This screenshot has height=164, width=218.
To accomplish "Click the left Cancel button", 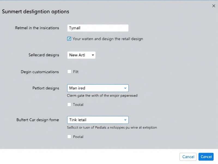I will click(188, 157).
